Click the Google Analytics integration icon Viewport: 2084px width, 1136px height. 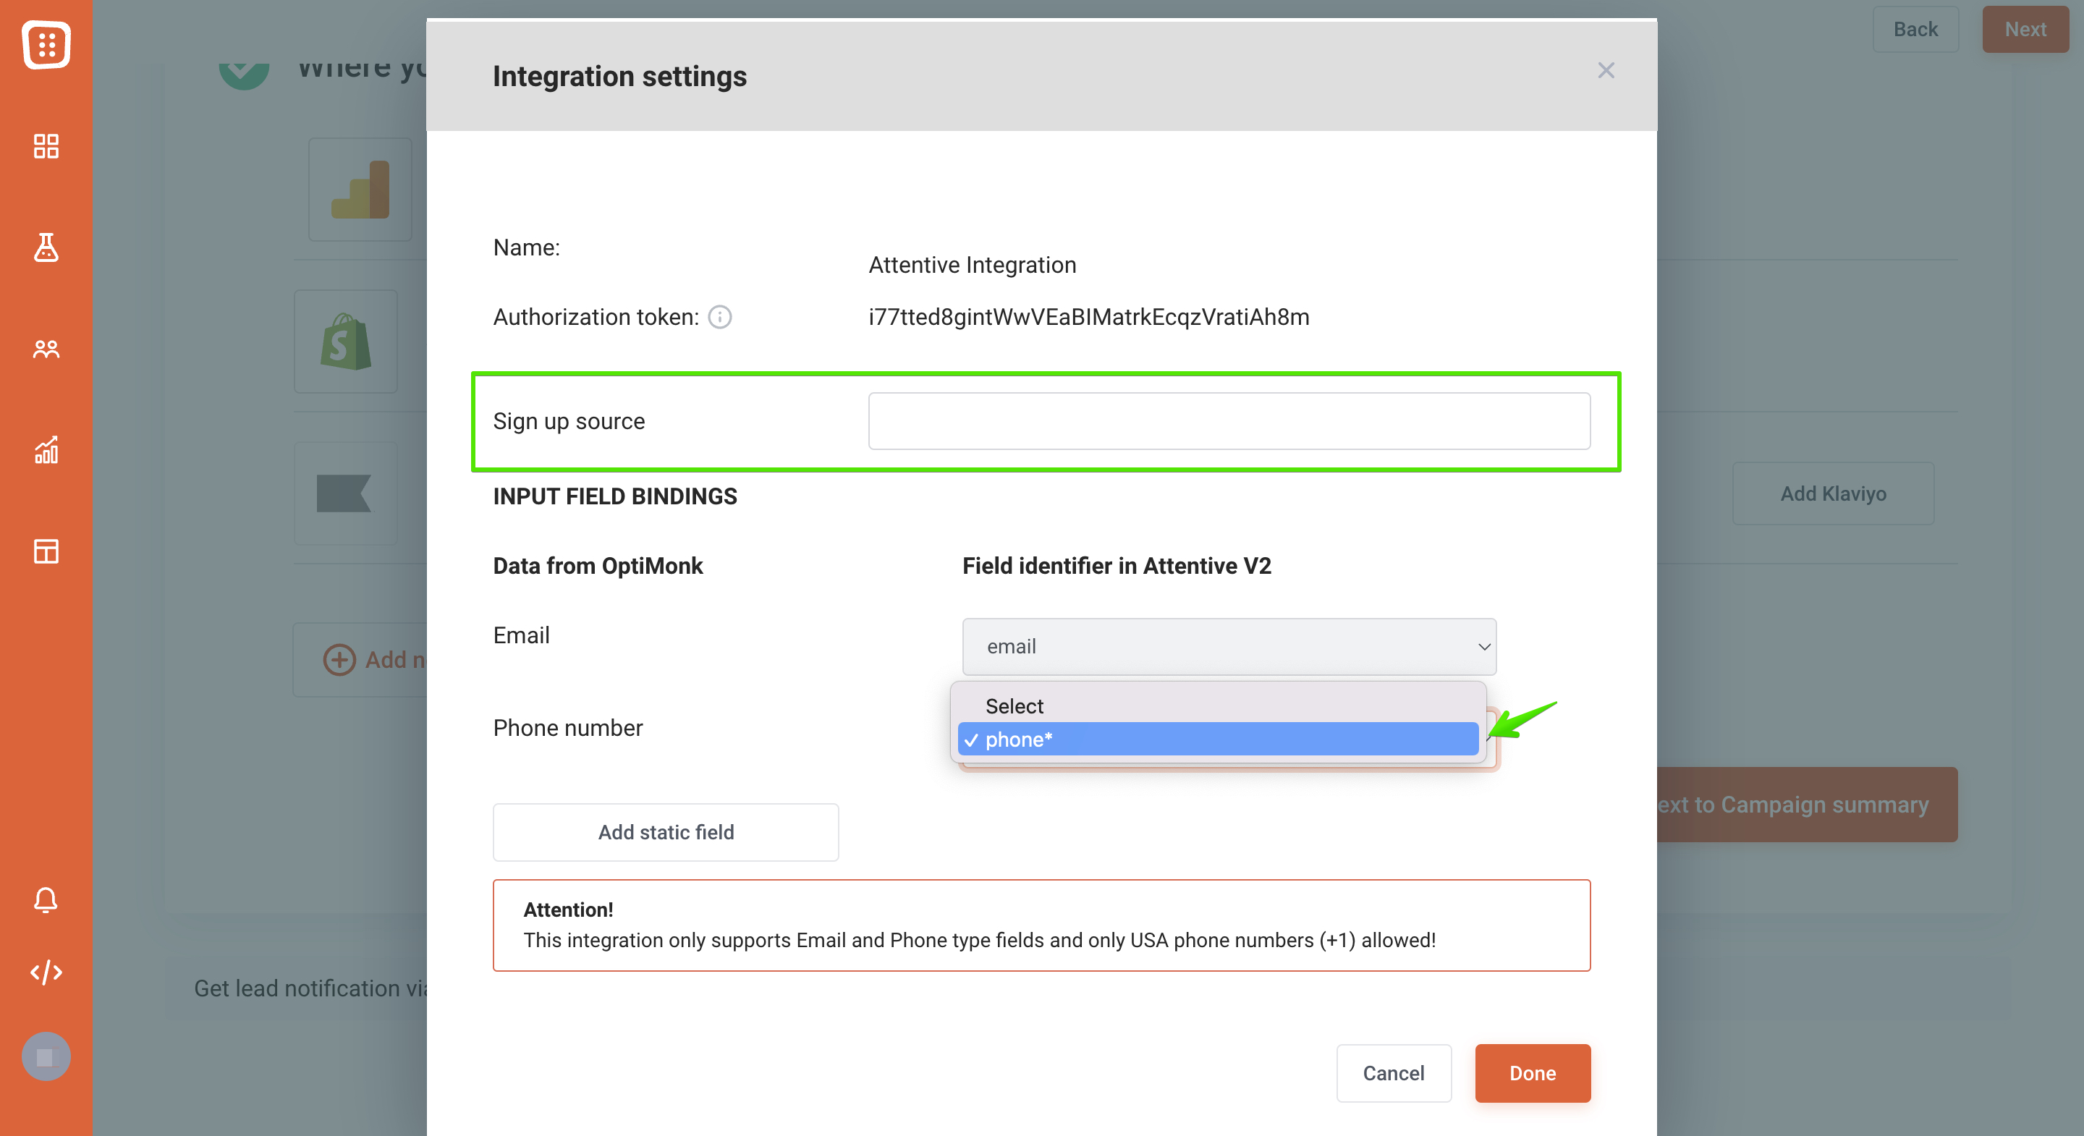click(x=360, y=190)
